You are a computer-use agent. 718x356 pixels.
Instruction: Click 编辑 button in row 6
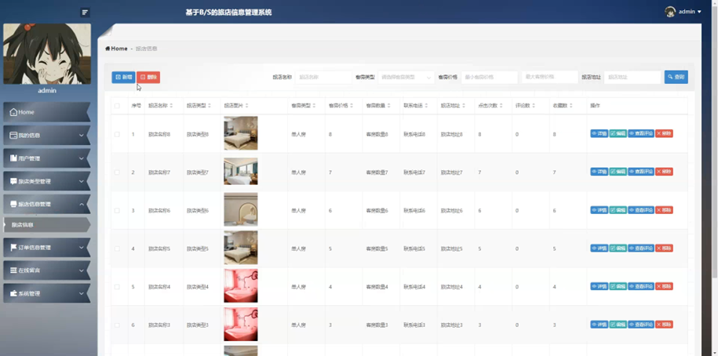[618, 325]
